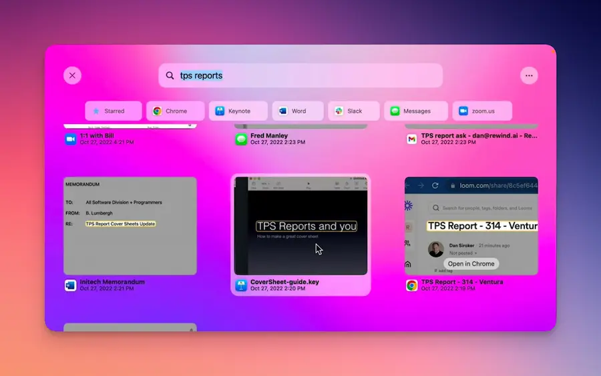
Task: Filter results by Keynote
Action: [238, 111]
